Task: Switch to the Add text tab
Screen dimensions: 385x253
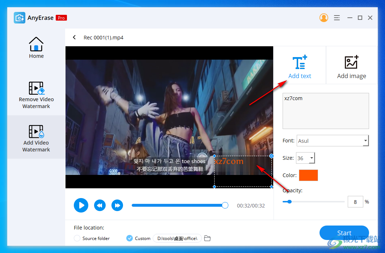Action: 300,65
